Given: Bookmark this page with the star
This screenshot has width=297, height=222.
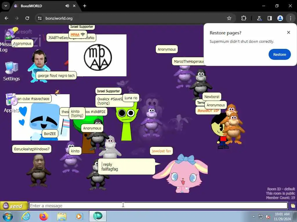Looking at the screenshot, I should [x=229, y=18].
